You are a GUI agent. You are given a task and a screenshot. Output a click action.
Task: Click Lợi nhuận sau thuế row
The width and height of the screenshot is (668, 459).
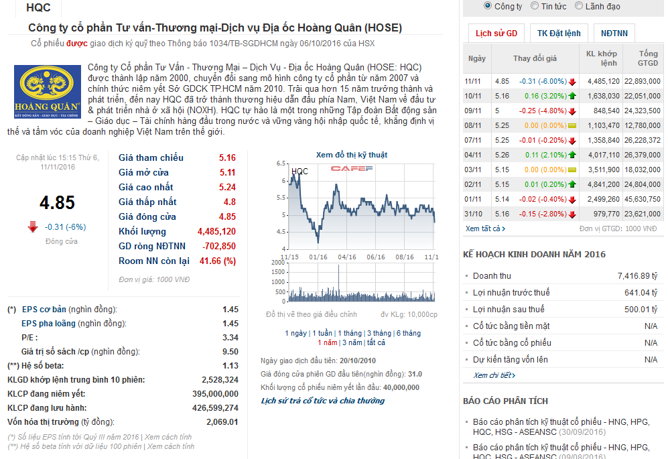[x=562, y=310]
